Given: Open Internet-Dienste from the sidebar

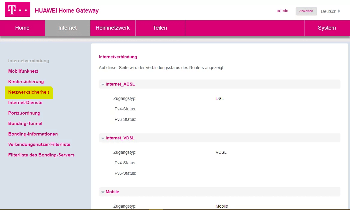Looking at the screenshot, I should [25, 102].
